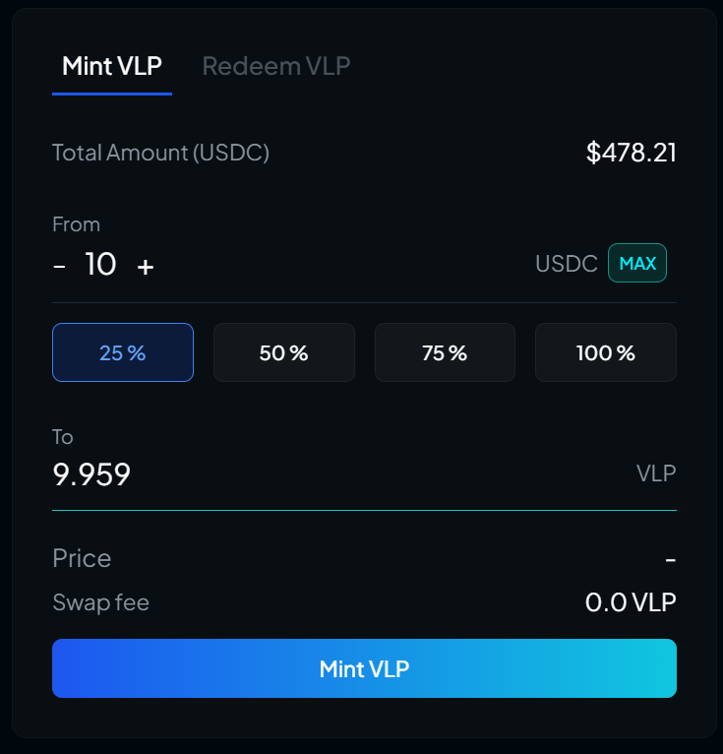
Task: Click the 0.0 VLP swap fee value
Action: (631, 602)
